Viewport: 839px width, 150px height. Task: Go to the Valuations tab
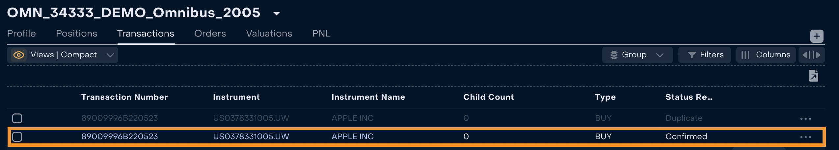tap(269, 34)
